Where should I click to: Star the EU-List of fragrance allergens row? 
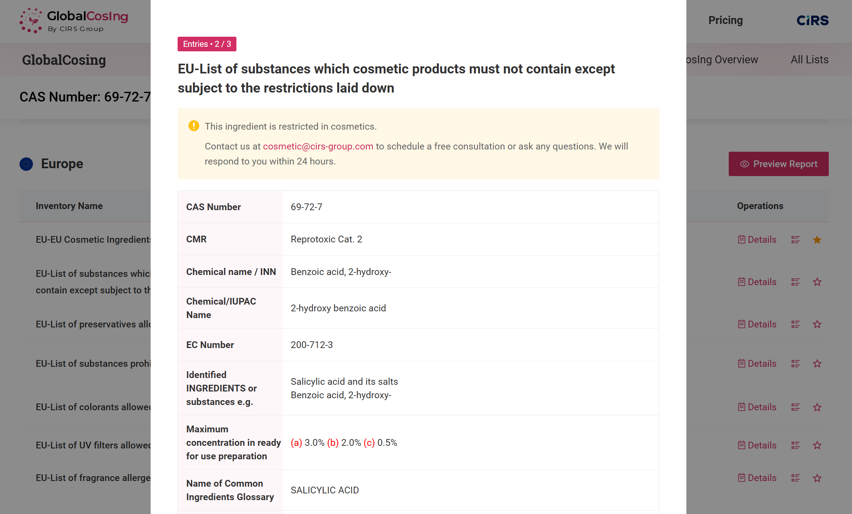817,478
